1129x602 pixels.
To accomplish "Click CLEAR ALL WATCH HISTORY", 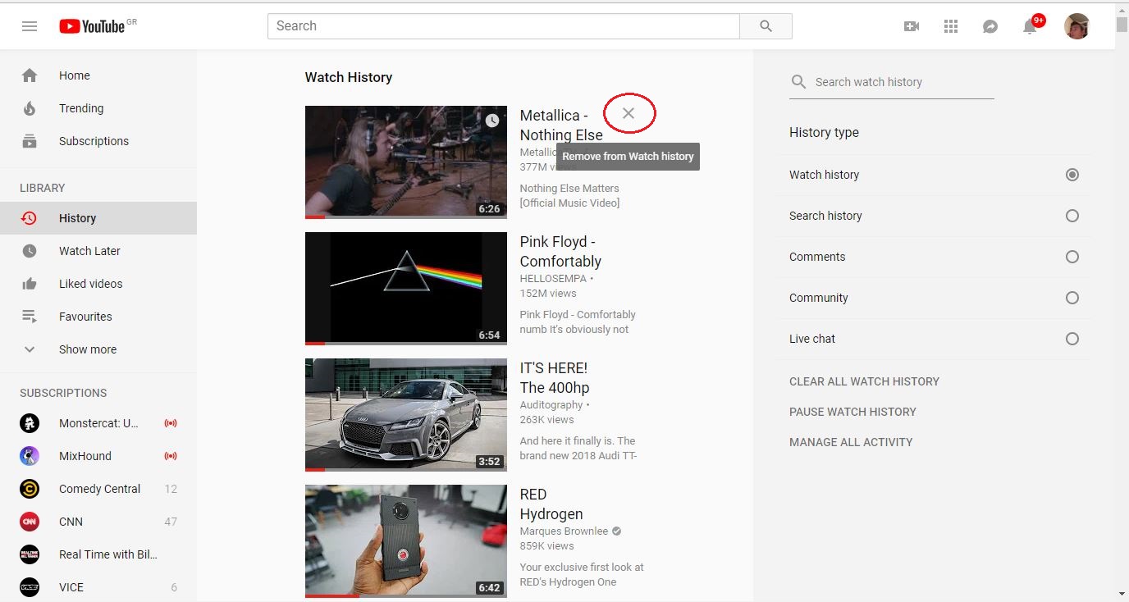I will 864,381.
